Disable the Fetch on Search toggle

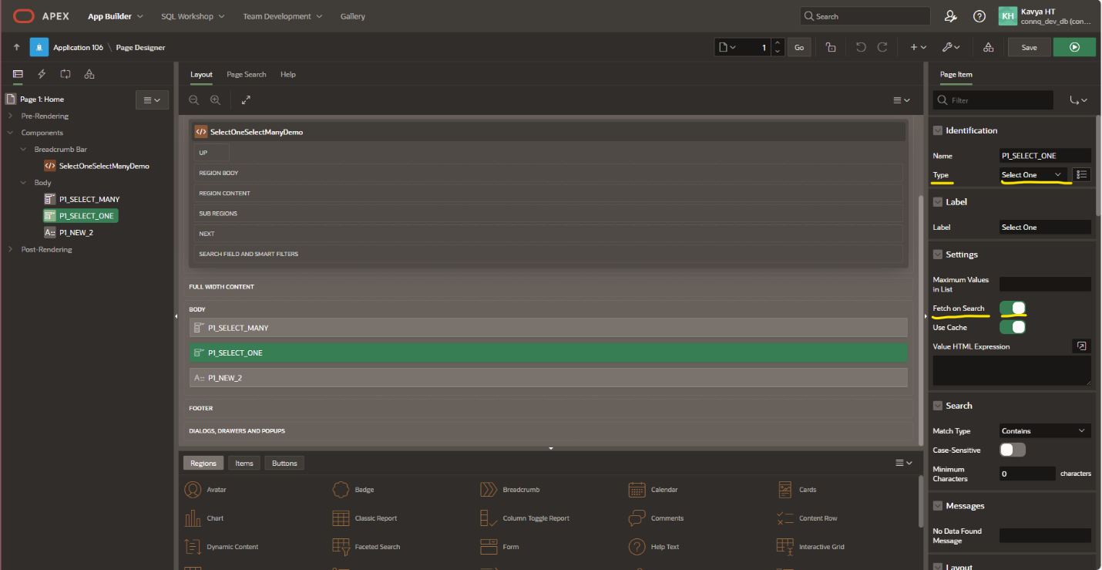click(x=1013, y=309)
